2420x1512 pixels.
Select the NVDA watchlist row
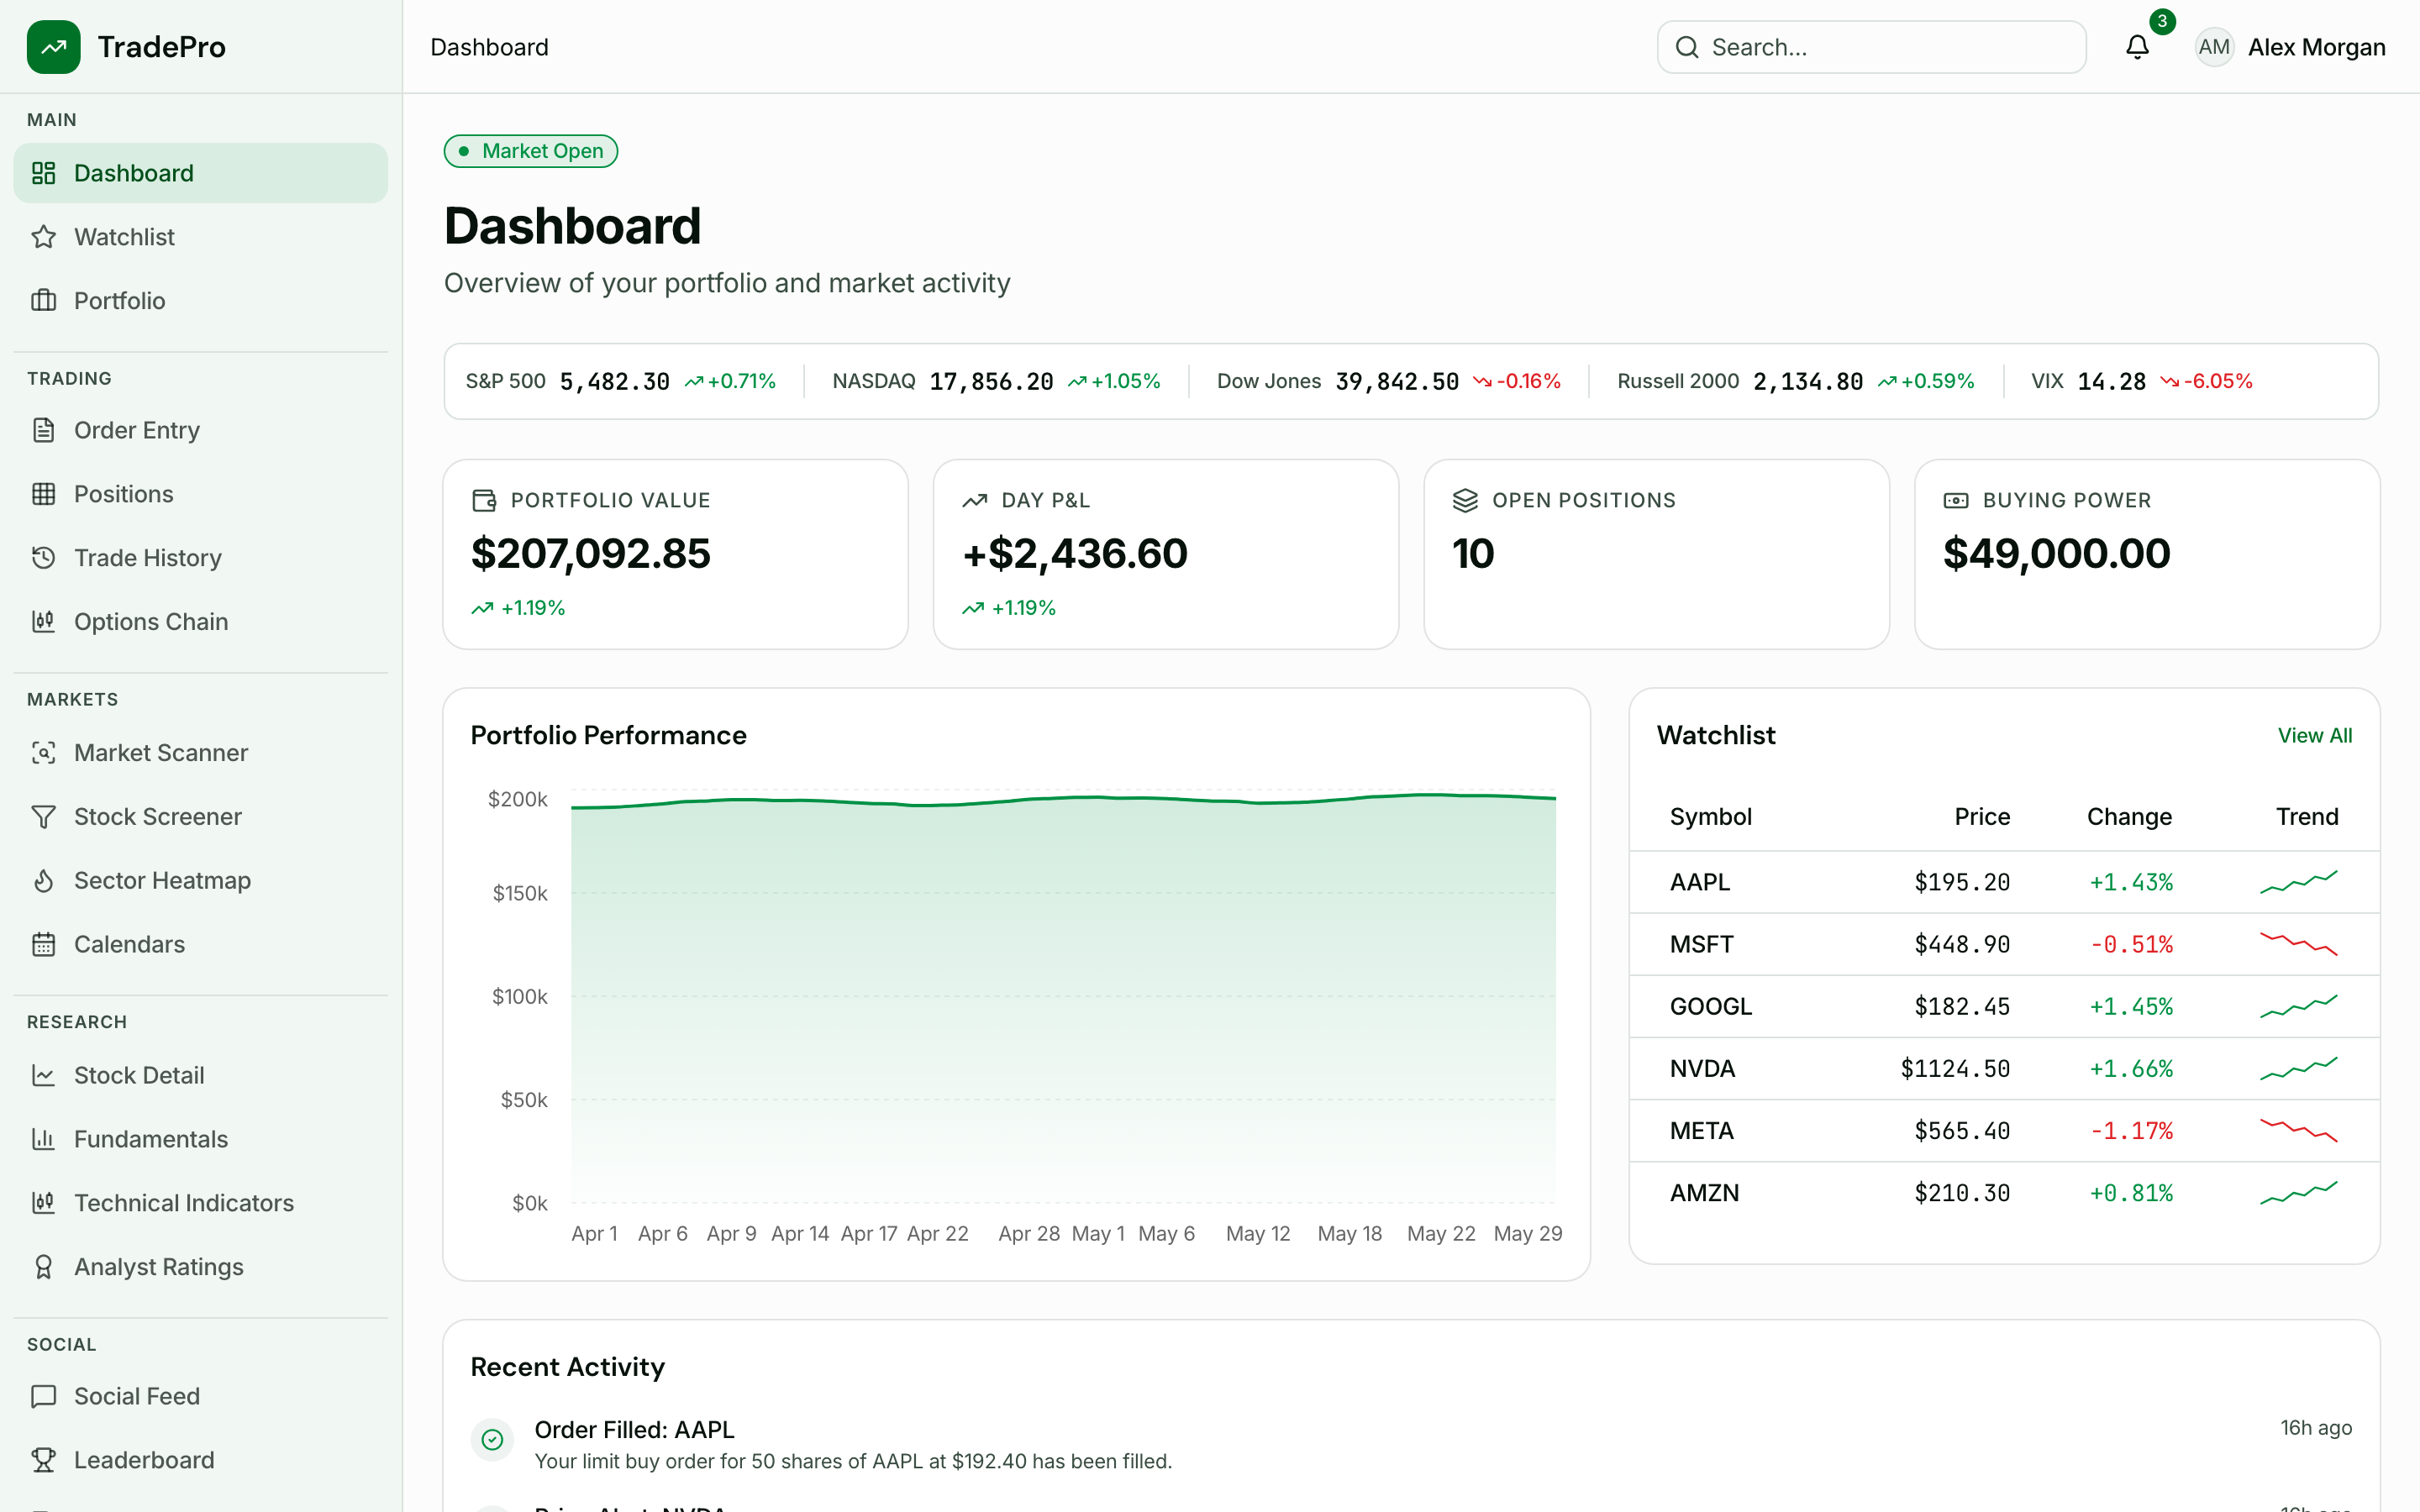point(2004,1069)
